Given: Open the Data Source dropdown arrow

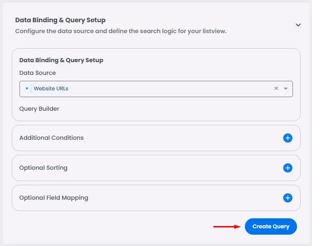Looking at the screenshot, I should (x=286, y=89).
